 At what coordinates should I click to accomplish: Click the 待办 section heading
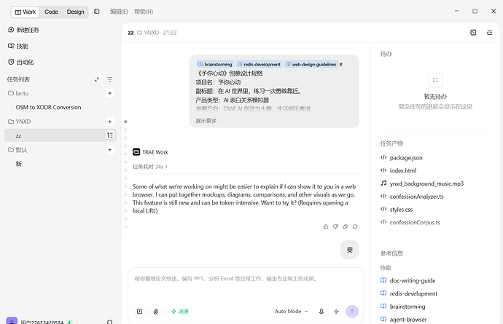(386, 54)
